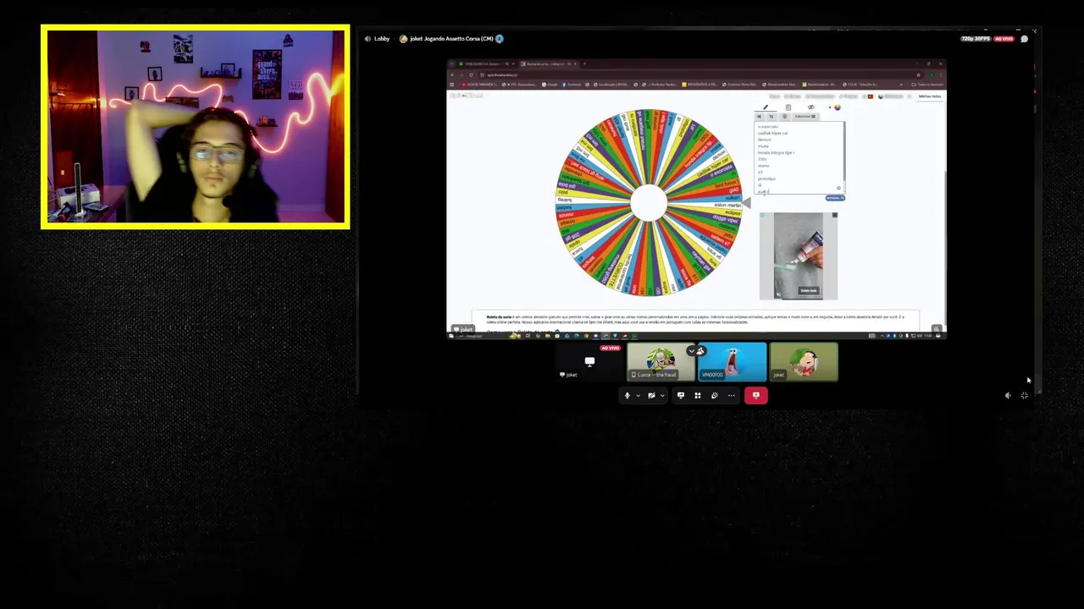Click the browser back arrow in shared screen
Screen dimensions: 1084x609
(452, 75)
